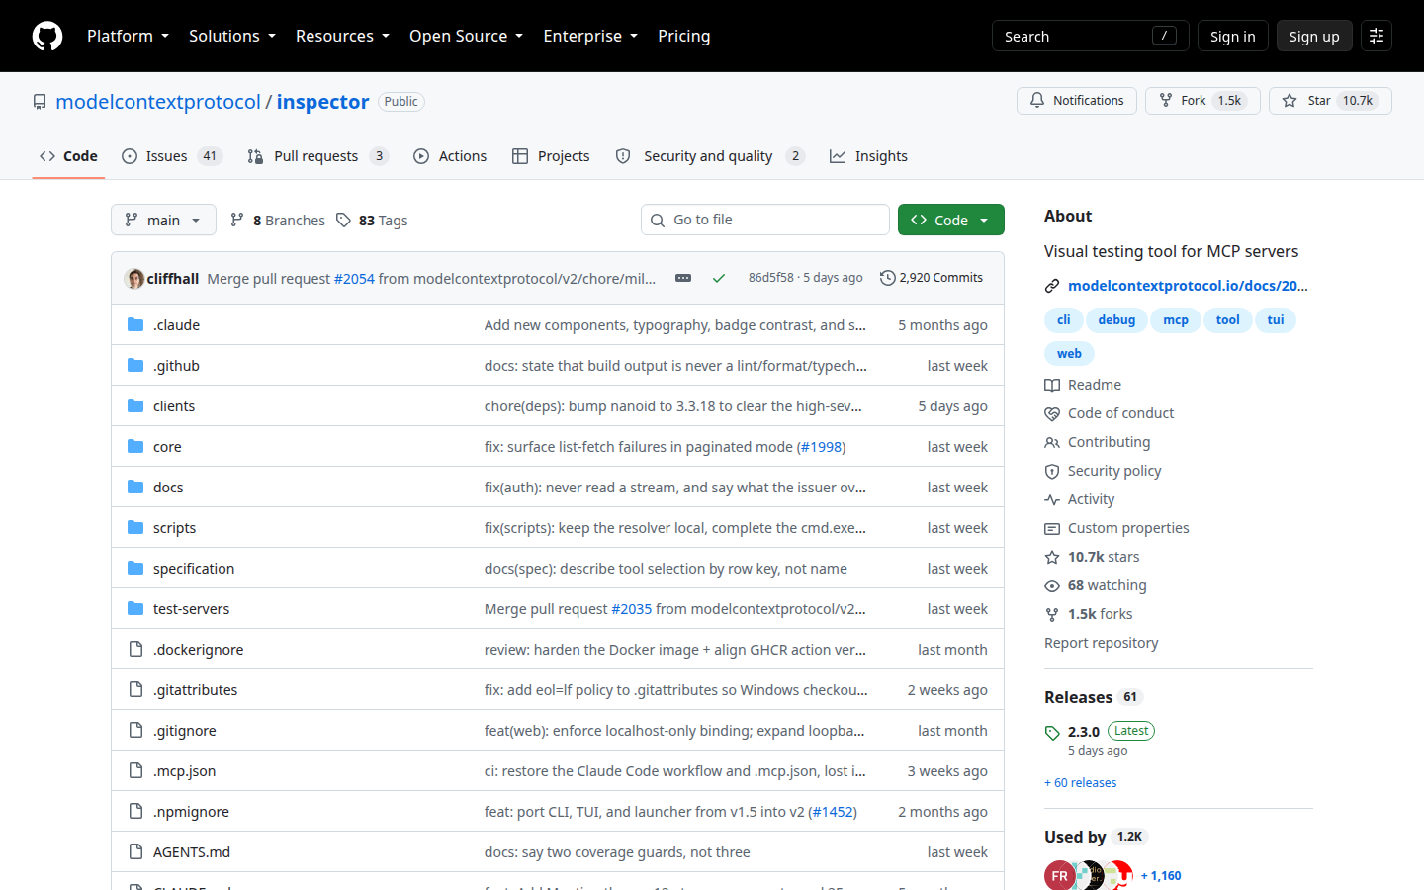Viewport: 1424px width, 890px height.
Task: Open the modelcontextprotocol organization link
Action: pyautogui.click(x=158, y=102)
